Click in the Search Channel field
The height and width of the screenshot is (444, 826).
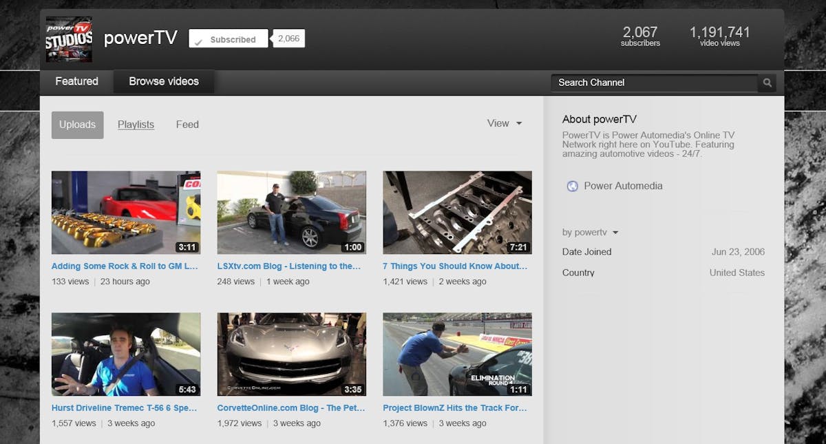click(x=654, y=83)
